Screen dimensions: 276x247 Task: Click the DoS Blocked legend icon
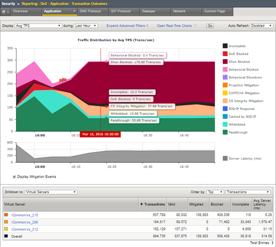tap(225, 53)
